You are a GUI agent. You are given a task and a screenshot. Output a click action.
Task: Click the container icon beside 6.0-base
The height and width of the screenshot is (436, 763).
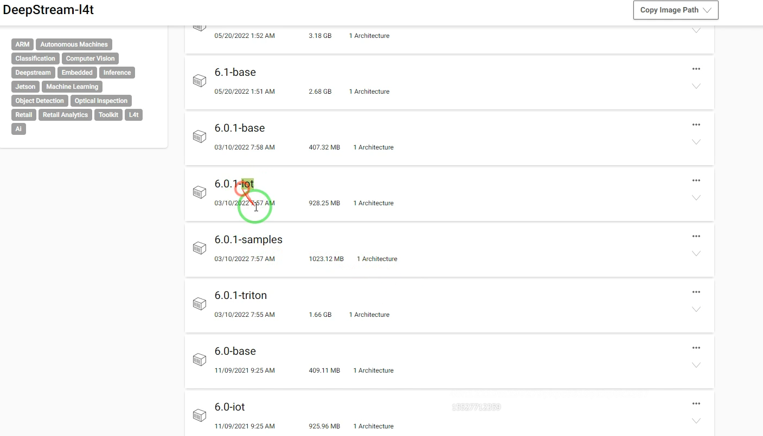click(x=200, y=360)
